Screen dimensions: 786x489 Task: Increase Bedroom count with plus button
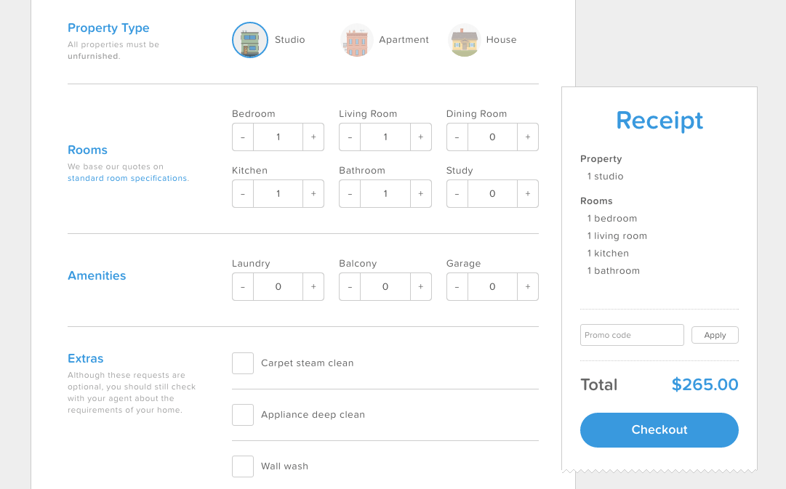313,137
